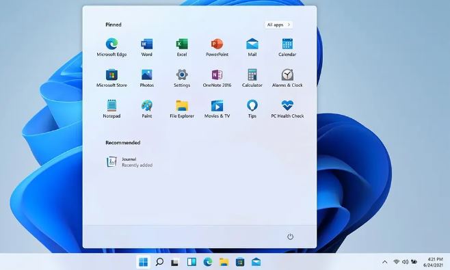Launch Notepad from pinned apps
450x270 pixels.
coord(111,109)
